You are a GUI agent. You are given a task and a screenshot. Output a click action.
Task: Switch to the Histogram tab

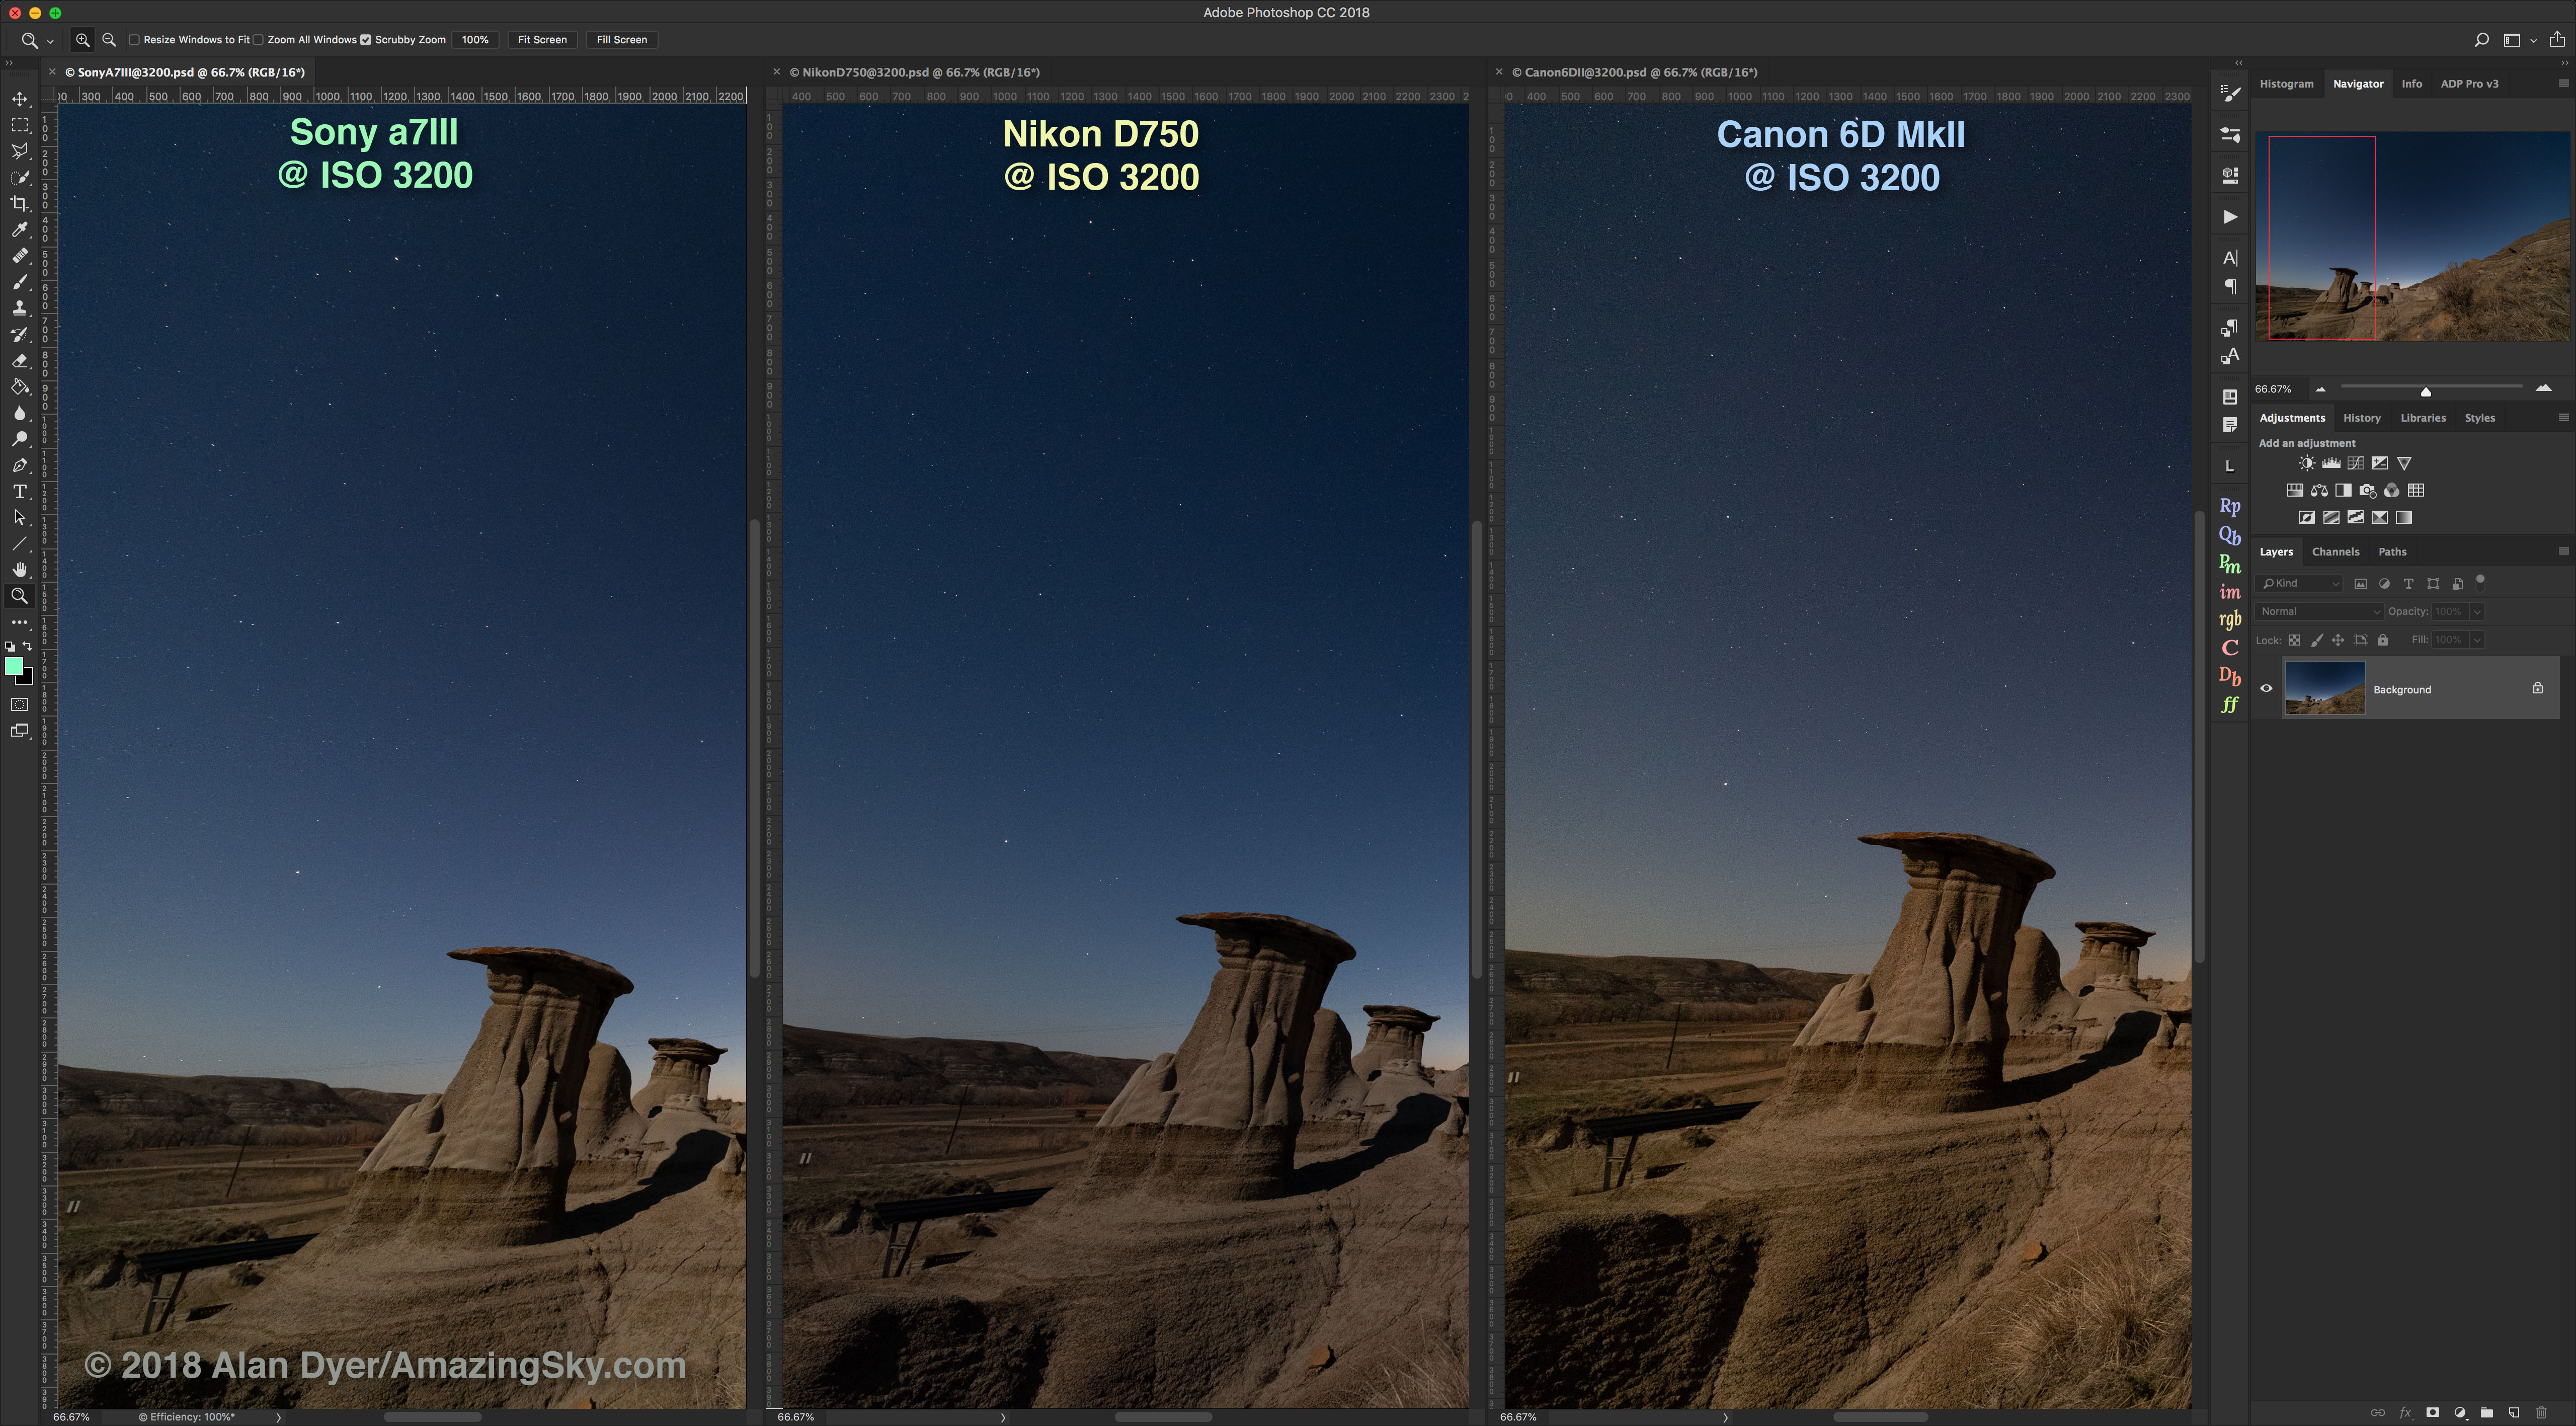tap(2286, 84)
